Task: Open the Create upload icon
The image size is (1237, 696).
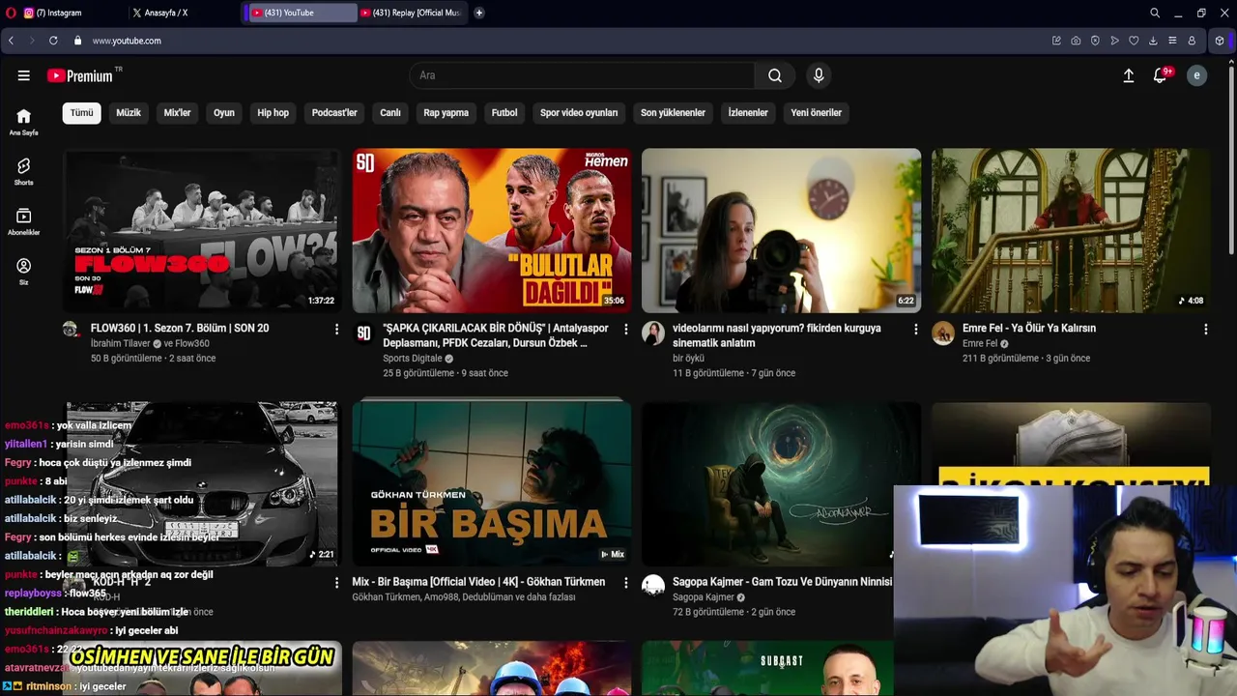Action: 1128,75
